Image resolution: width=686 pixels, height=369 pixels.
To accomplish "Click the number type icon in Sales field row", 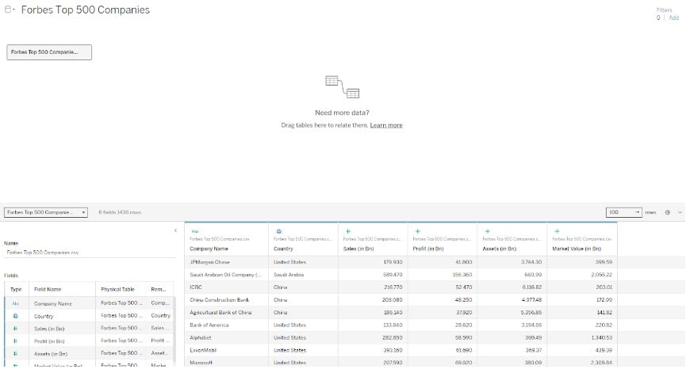I will [15, 329].
